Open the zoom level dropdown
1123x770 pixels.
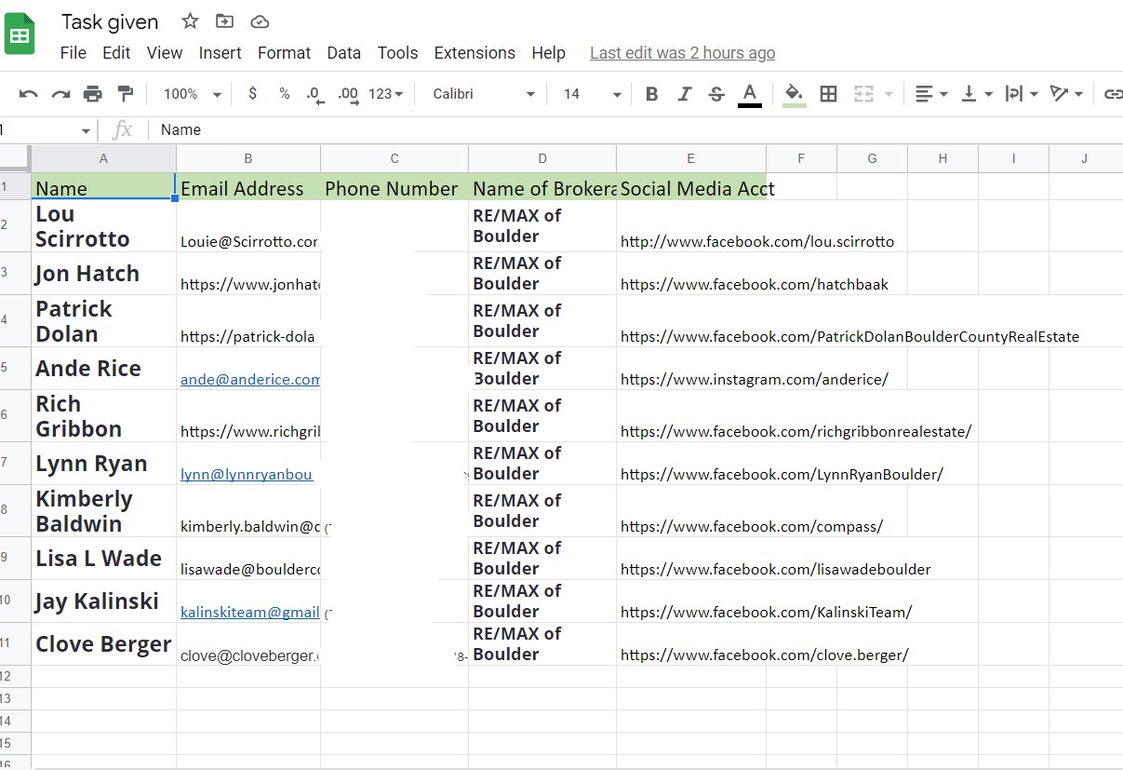click(x=192, y=94)
